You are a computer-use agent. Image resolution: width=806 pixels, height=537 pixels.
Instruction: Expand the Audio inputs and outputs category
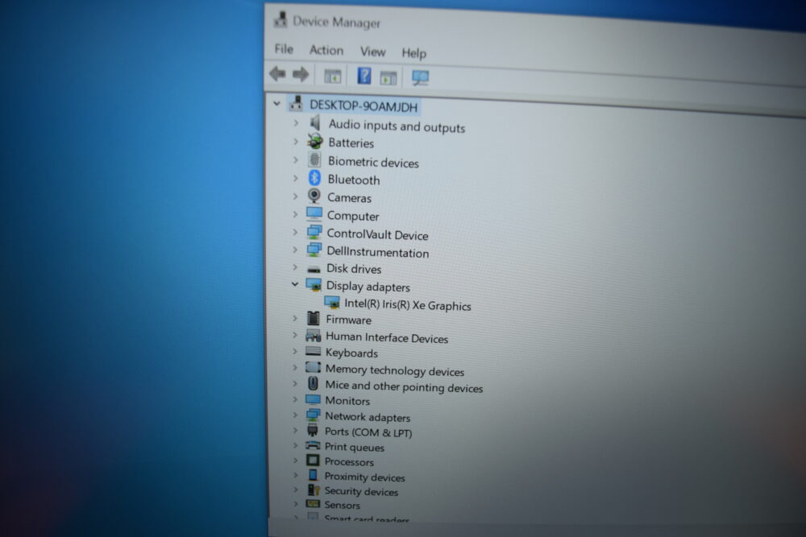tap(296, 123)
